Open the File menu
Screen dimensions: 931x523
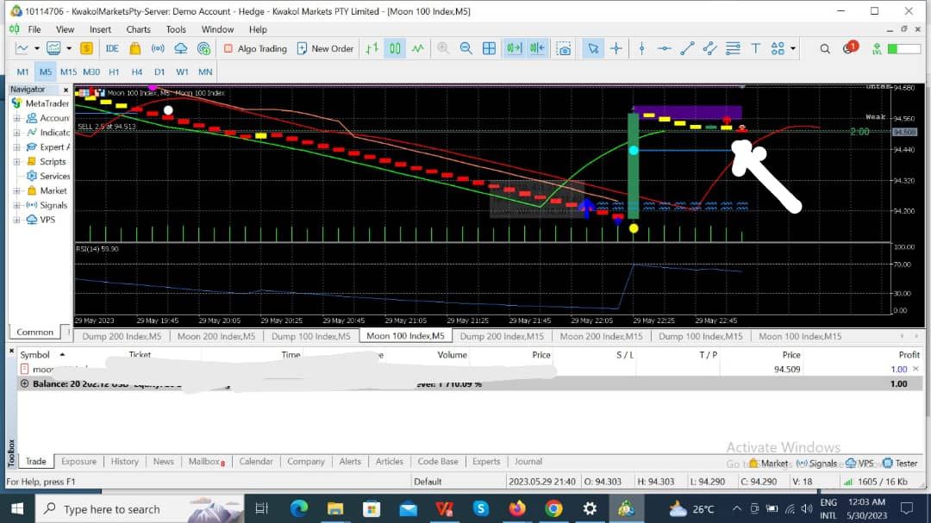34,29
